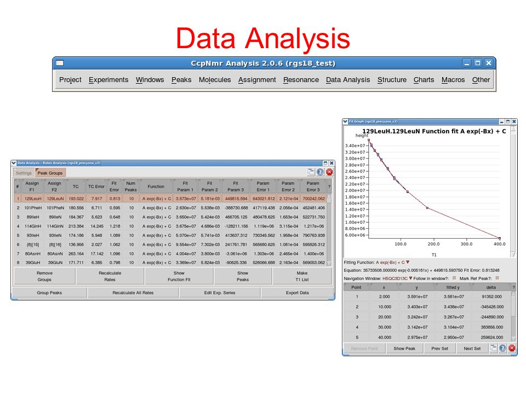Open the Macros menu
The image size is (526, 394).
pyautogui.click(x=453, y=80)
